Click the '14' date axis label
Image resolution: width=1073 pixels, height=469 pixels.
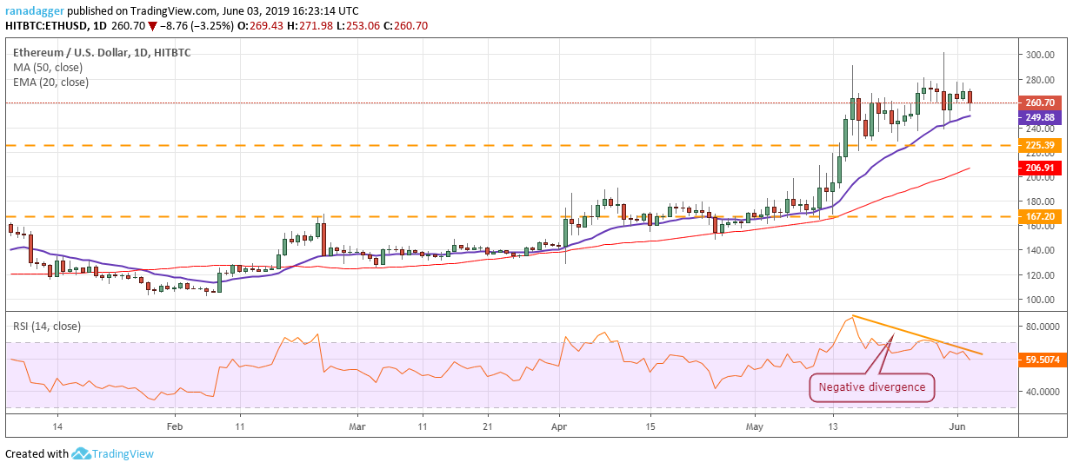point(57,427)
